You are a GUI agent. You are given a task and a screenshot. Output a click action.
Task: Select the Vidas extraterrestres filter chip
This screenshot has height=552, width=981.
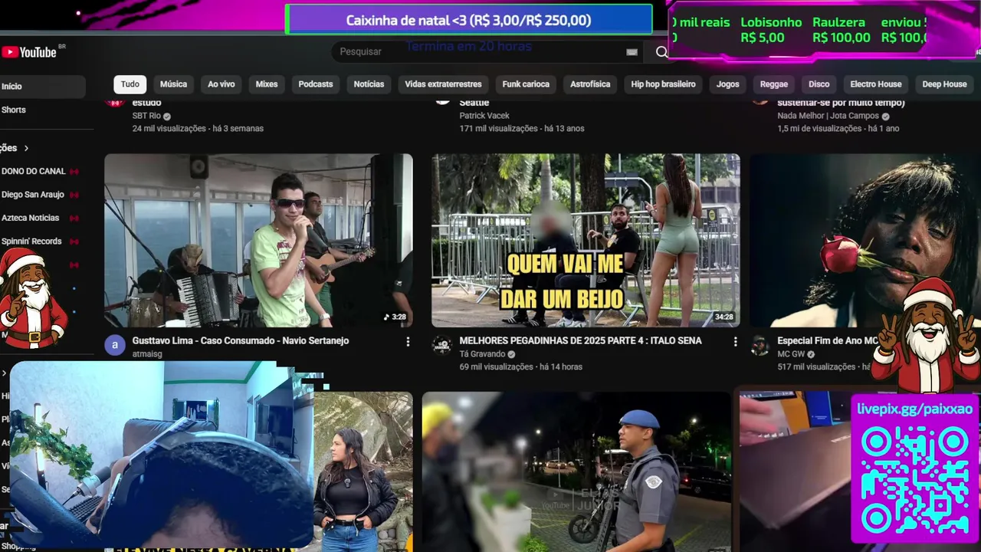[443, 84]
